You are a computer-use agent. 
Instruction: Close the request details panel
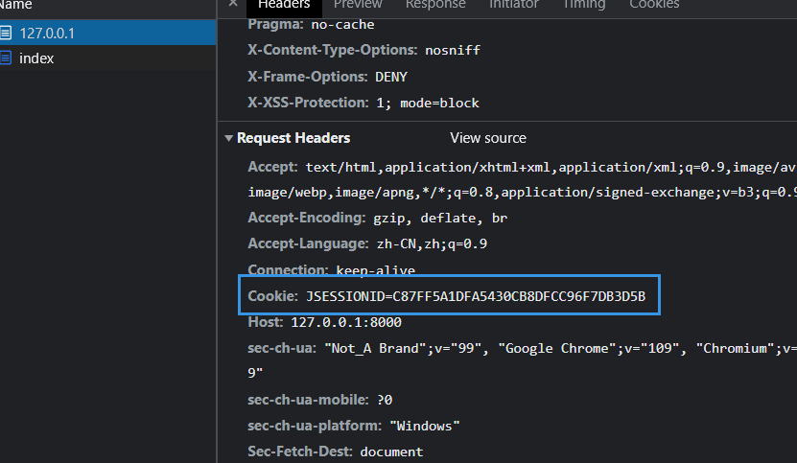(233, 4)
